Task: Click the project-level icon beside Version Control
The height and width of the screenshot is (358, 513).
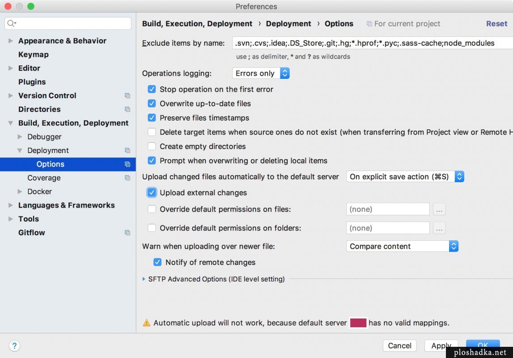Action: (x=127, y=95)
